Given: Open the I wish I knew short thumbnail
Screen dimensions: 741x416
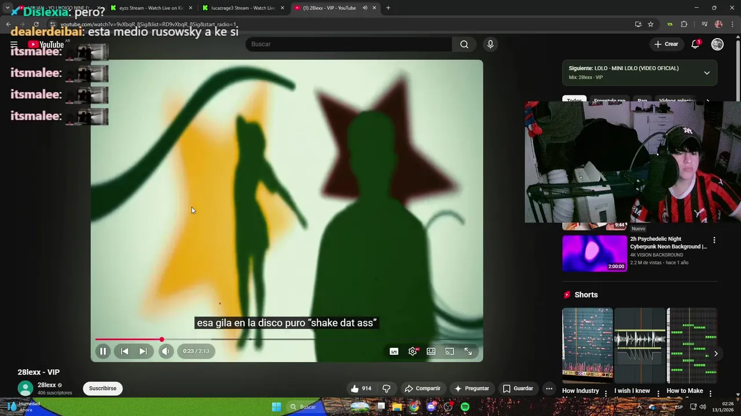Looking at the screenshot, I should (x=640, y=345).
